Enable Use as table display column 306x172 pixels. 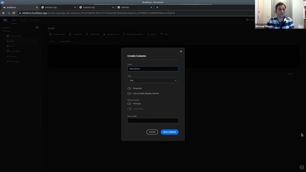click(129, 94)
